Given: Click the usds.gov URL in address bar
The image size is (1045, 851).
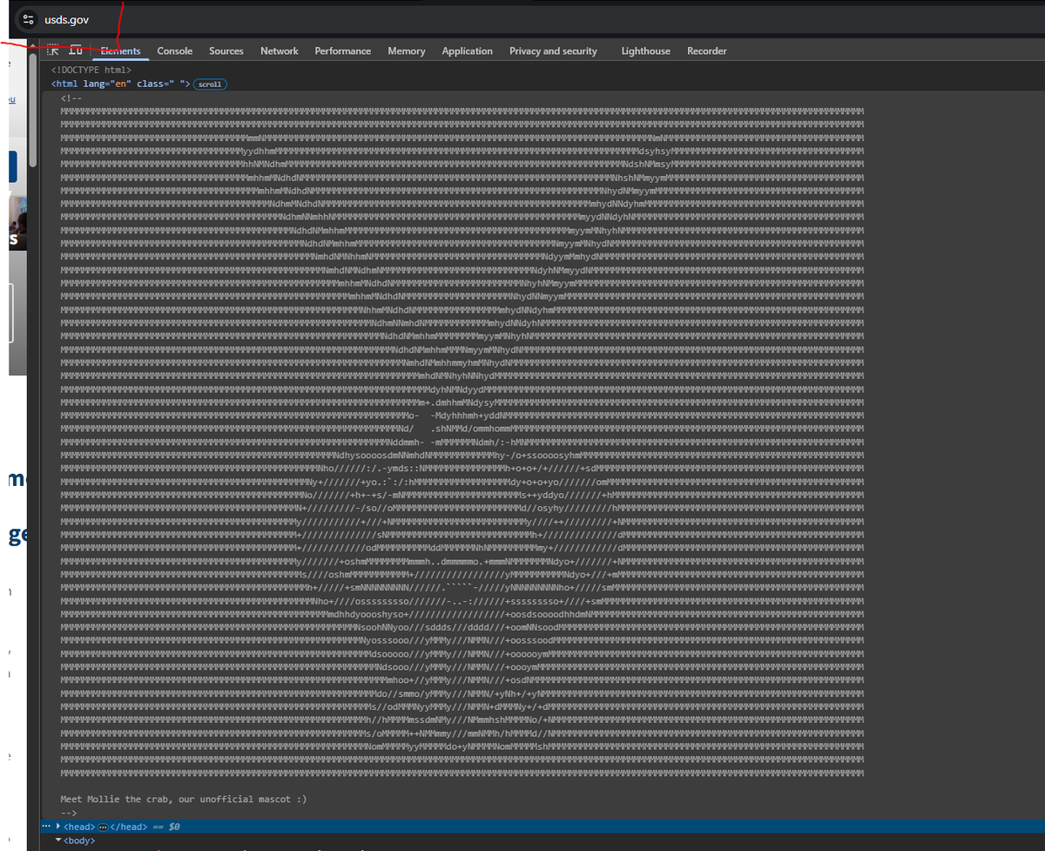Looking at the screenshot, I should (66, 20).
